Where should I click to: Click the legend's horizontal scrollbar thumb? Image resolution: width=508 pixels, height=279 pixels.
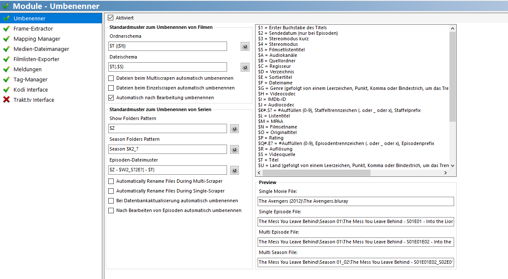(316, 173)
